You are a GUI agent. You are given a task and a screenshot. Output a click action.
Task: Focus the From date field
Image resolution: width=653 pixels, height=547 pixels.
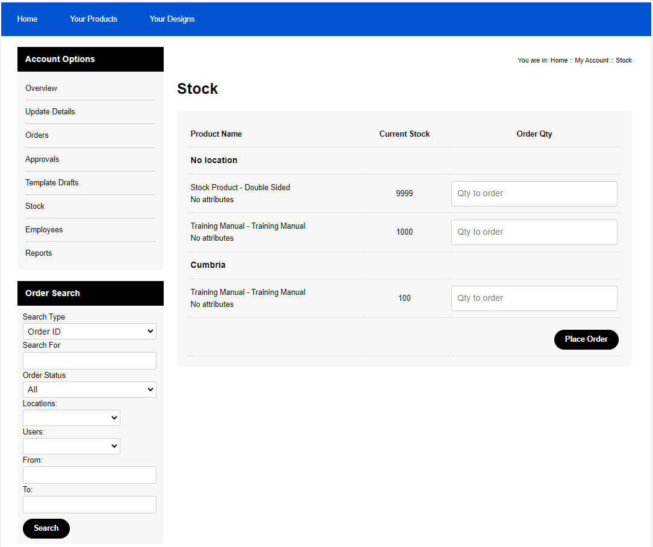[90, 475]
